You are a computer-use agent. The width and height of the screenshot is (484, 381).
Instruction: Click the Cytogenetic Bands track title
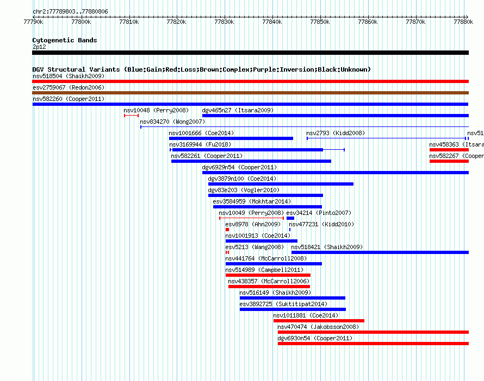point(65,40)
